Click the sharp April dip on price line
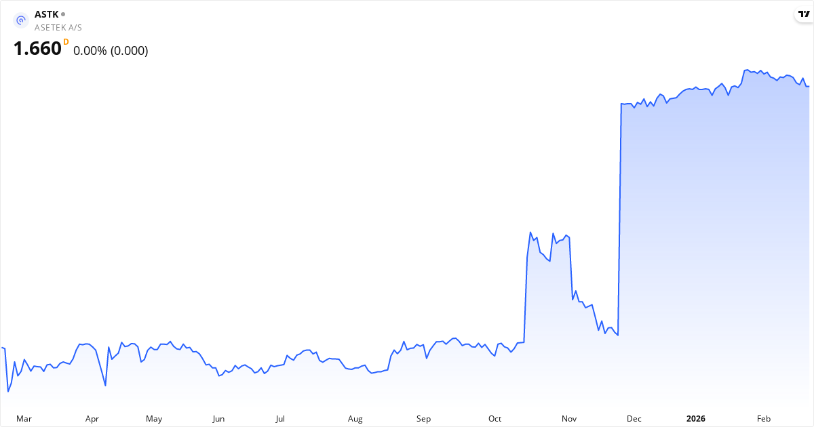 click(x=105, y=385)
